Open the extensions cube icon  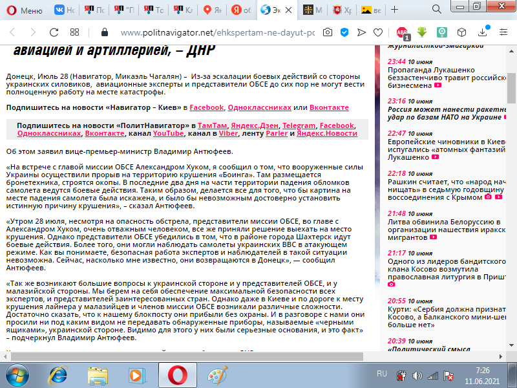[461, 32]
